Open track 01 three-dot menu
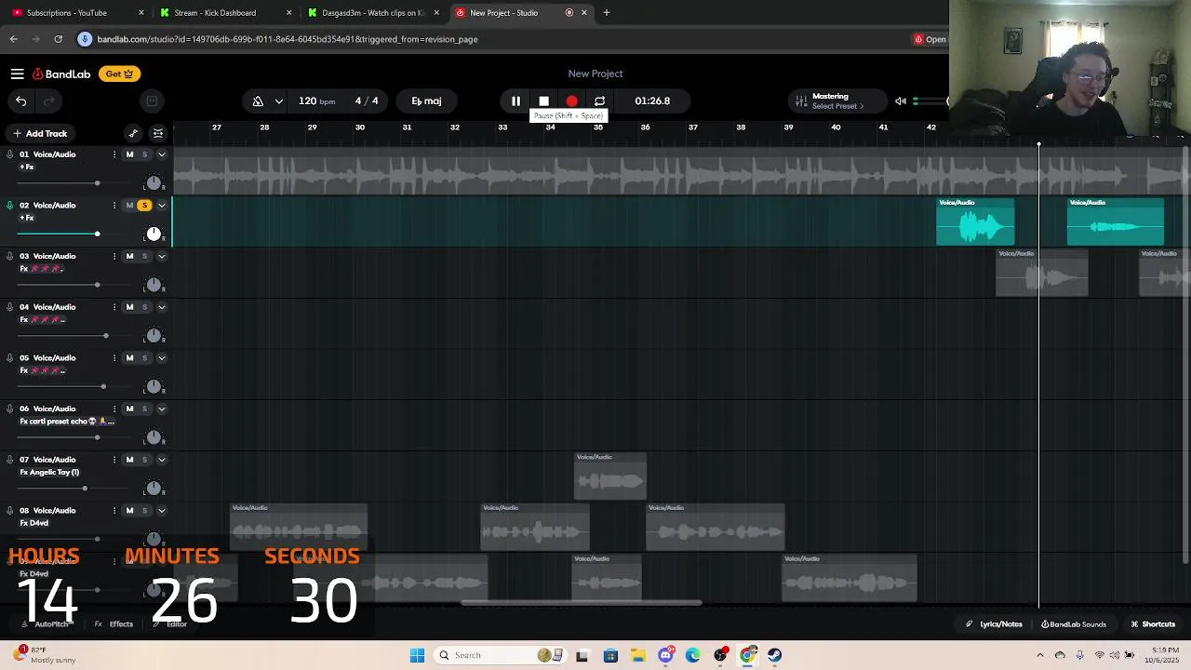This screenshot has width=1191, height=670. point(114,154)
